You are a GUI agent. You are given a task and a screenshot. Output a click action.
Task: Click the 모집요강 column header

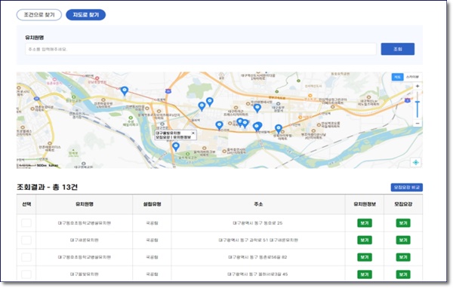pyautogui.click(x=403, y=204)
